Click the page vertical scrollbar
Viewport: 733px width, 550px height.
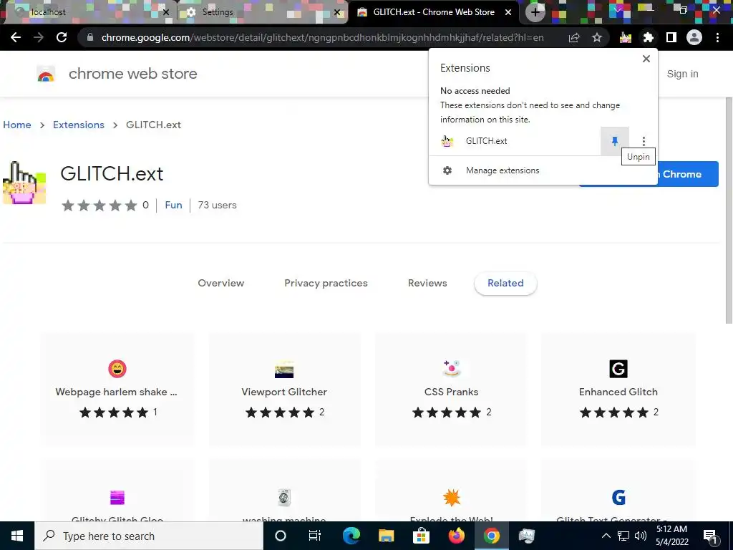point(728,211)
